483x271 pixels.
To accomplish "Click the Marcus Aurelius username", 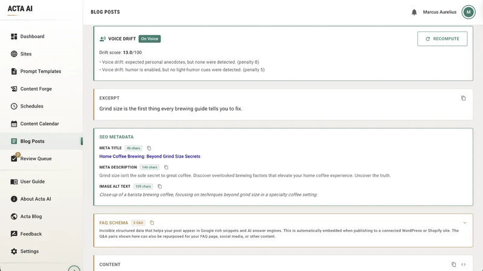I will (440, 12).
